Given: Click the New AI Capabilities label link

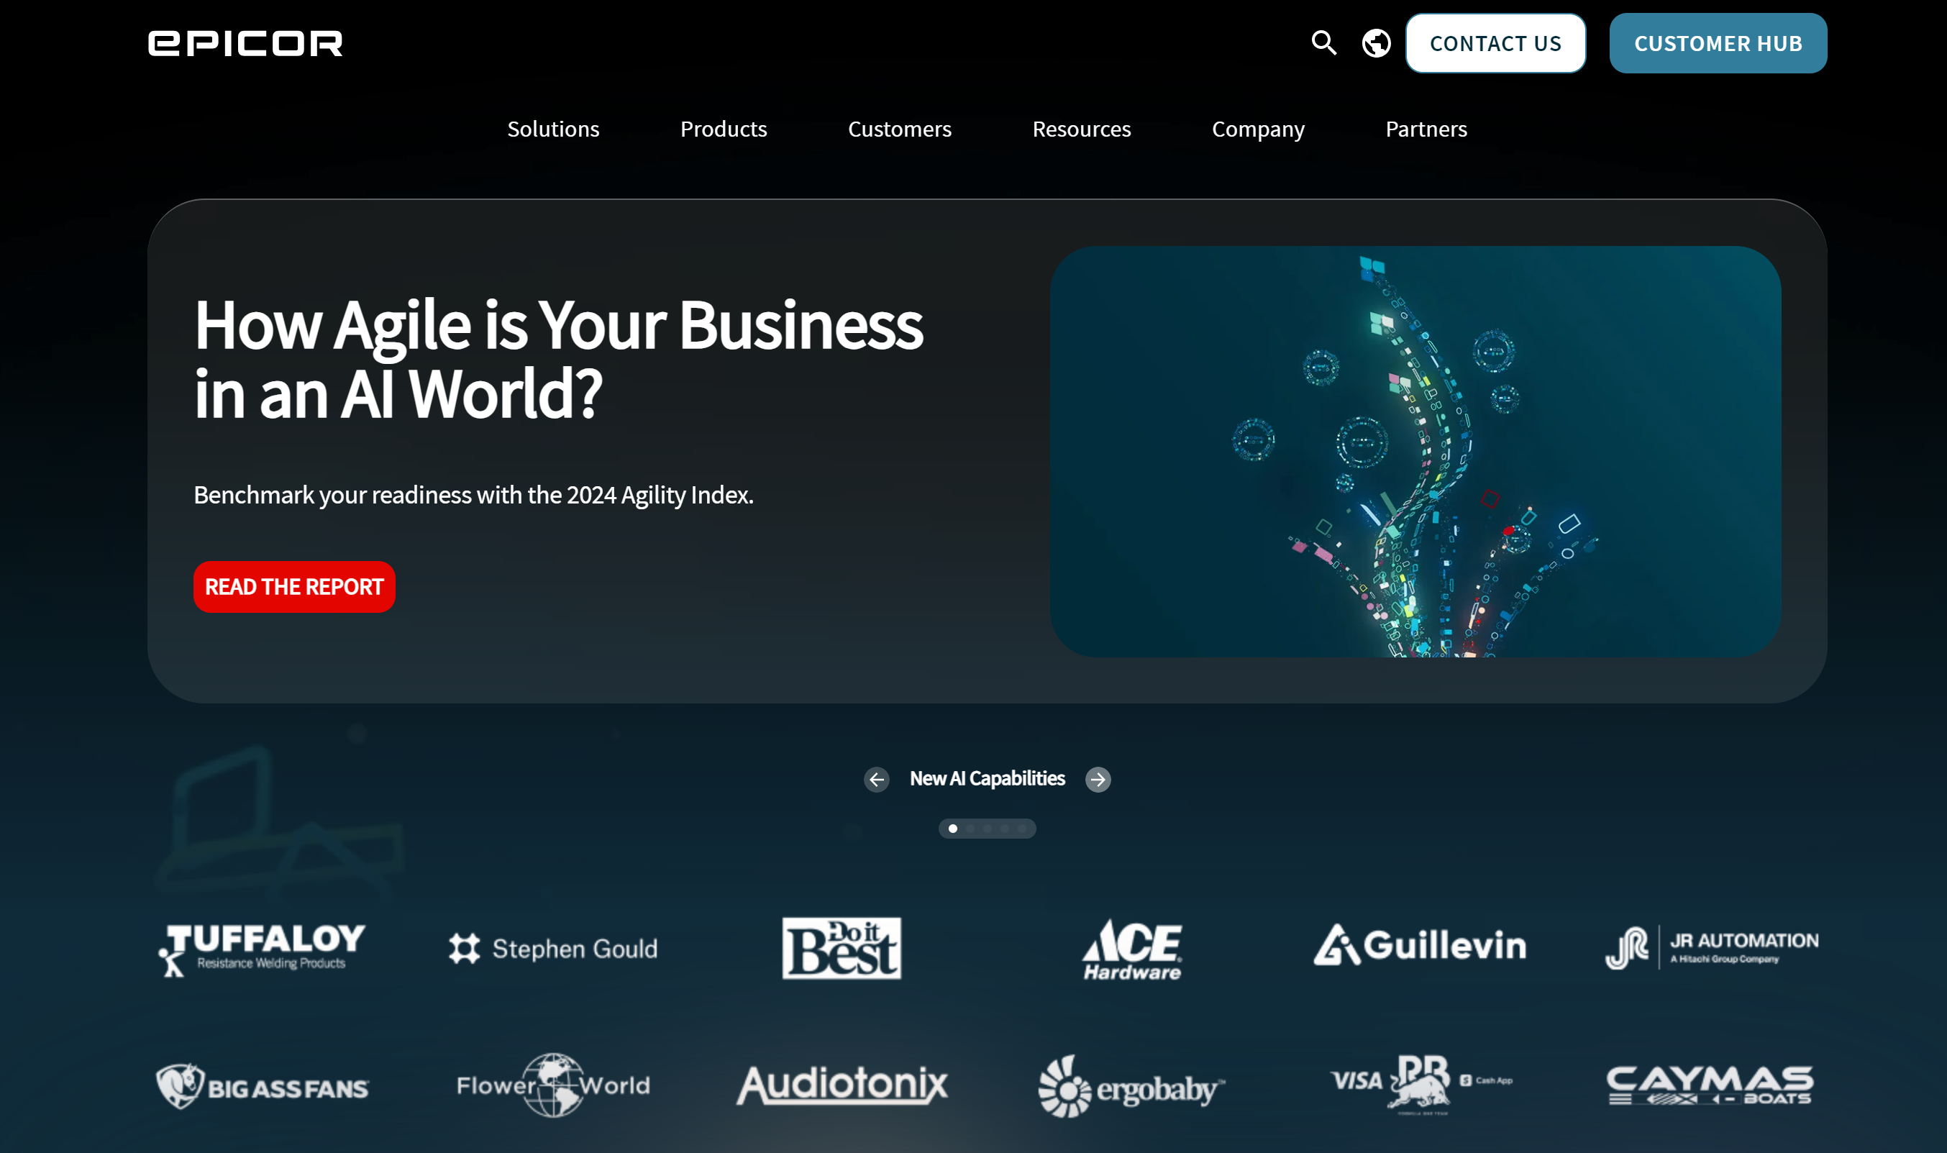Looking at the screenshot, I should pyautogui.click(x=987, y=778).
